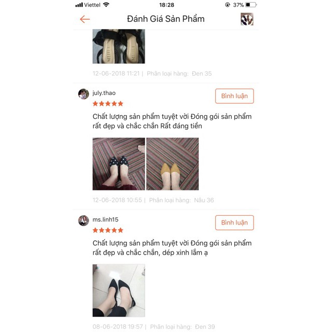
Task: Tap the back arrow icon
Action: pos(85,19)
